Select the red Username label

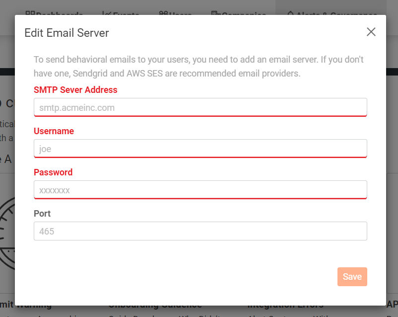tap(54, 131)
